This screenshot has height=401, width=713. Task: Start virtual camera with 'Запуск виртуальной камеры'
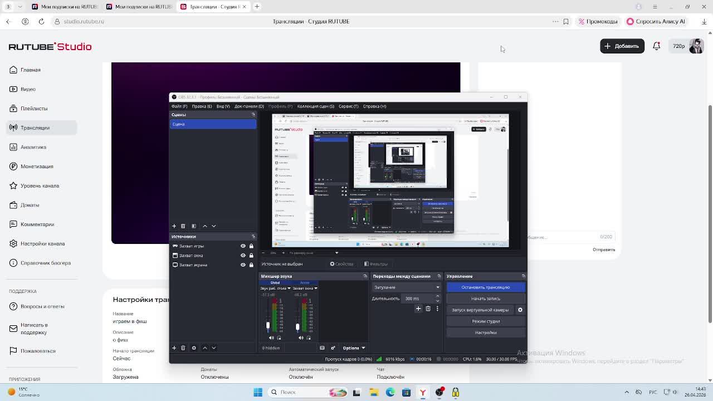coord(480,310)
